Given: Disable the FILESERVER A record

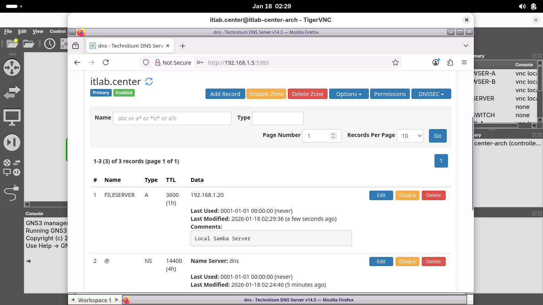Looking at the screenshot, I should click(407, 195).
